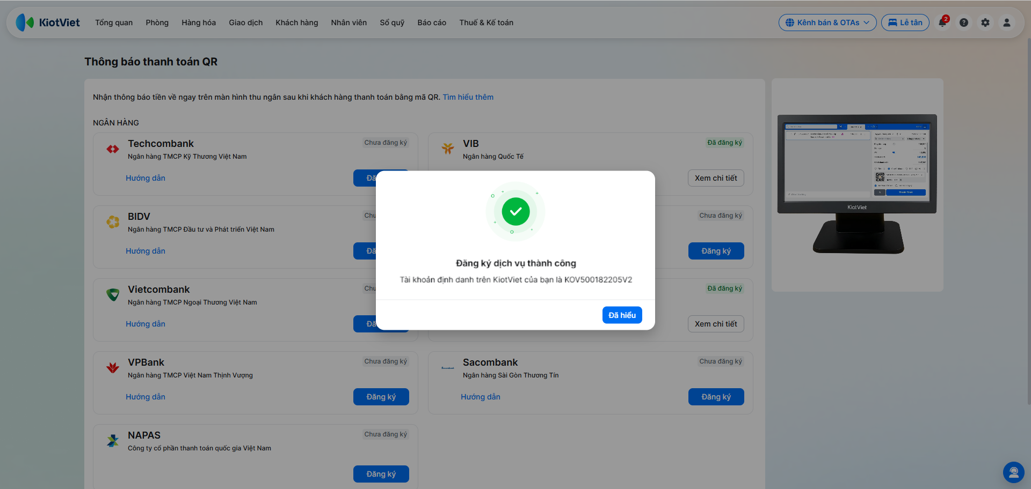Viewport: 1031px width, 489px height.
Task: Click the VIB status Đã đăng ký
Action: click(724, 143)
